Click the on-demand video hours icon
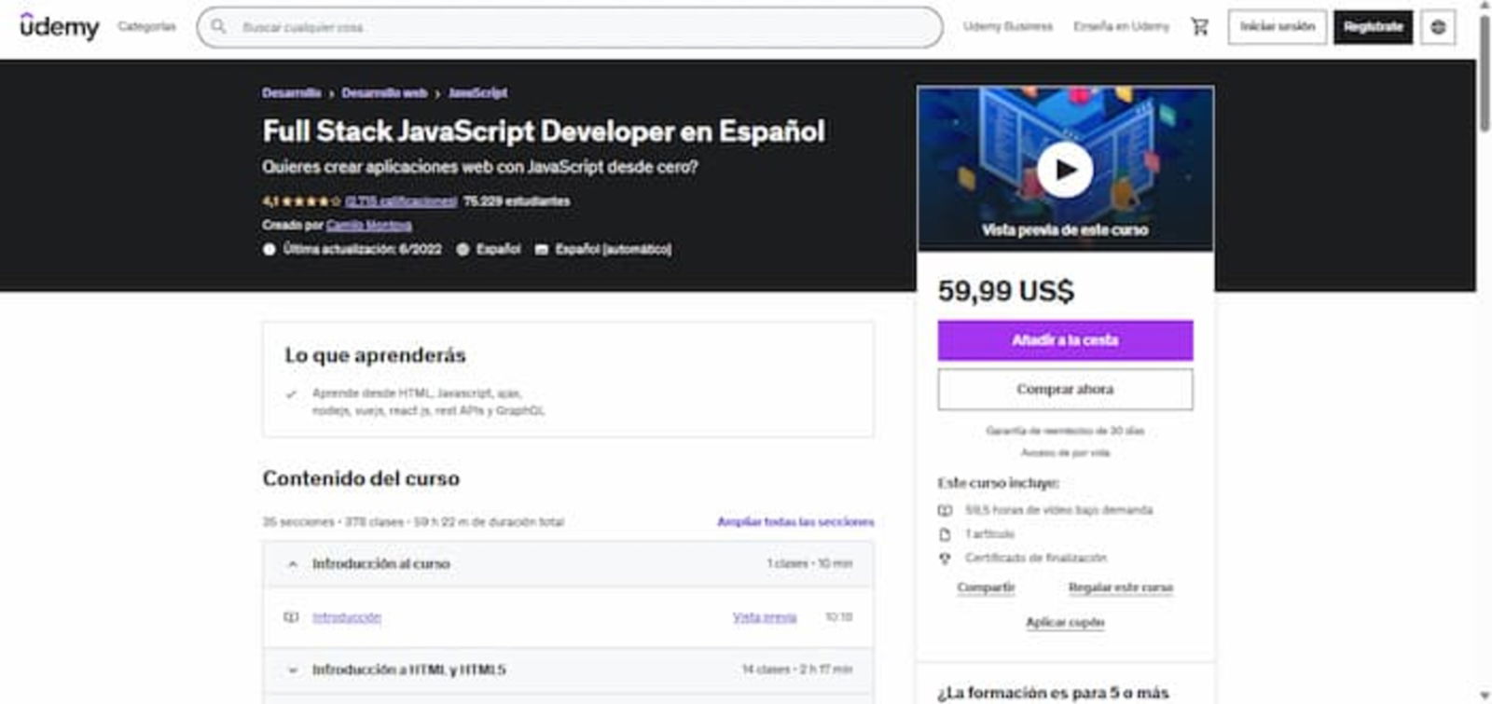 tap(945, 510)
